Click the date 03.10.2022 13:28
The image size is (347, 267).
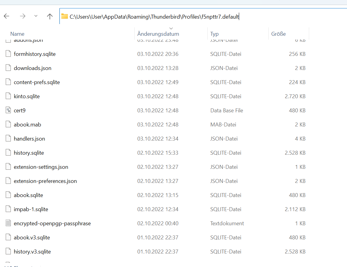158,68
